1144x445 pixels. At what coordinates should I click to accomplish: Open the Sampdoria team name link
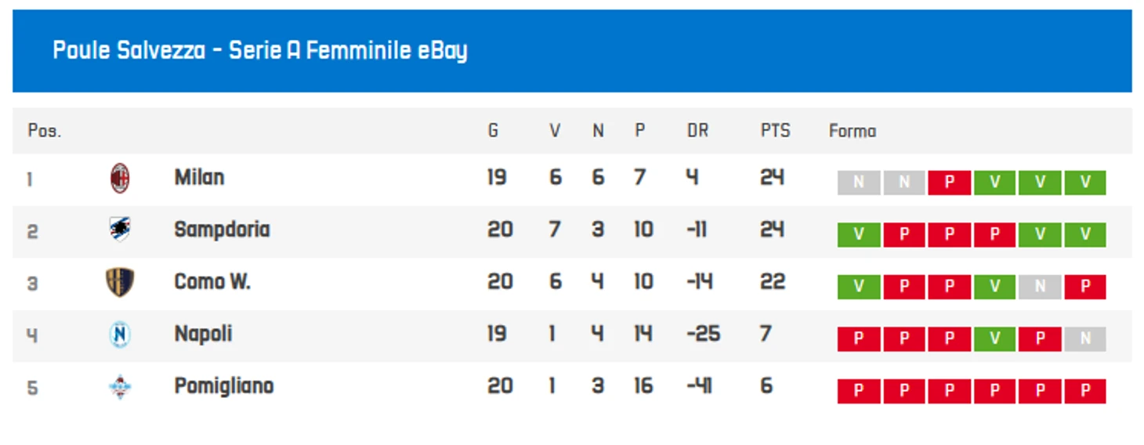click(x=222, y=230)
